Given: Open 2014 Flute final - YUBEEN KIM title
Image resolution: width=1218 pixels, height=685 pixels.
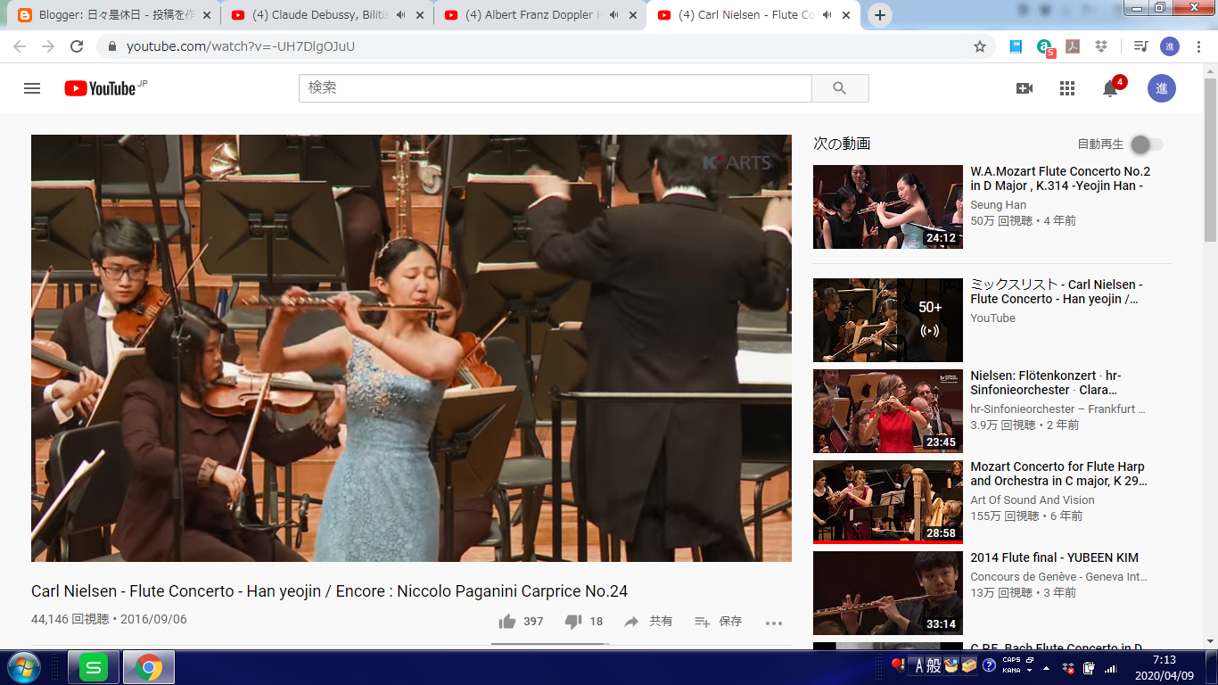Looking at the screenshot, I should (1054, 557).
